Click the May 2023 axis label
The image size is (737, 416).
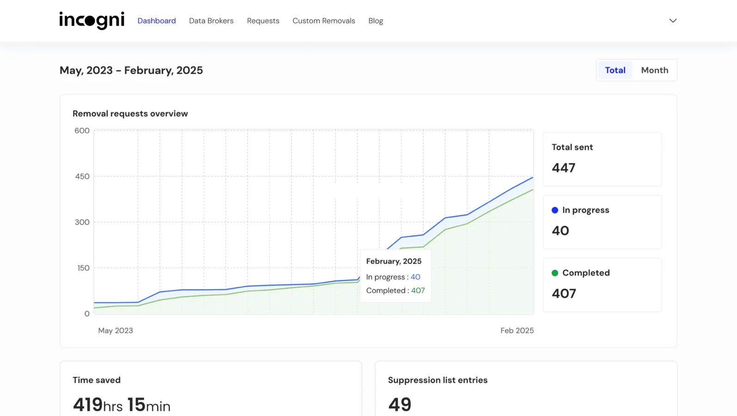coord(116,330)
